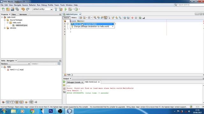The width and height of the screenshot is (204, 114).
Task: Collapse the Source Packages tree node
Action: click(5, 20)
